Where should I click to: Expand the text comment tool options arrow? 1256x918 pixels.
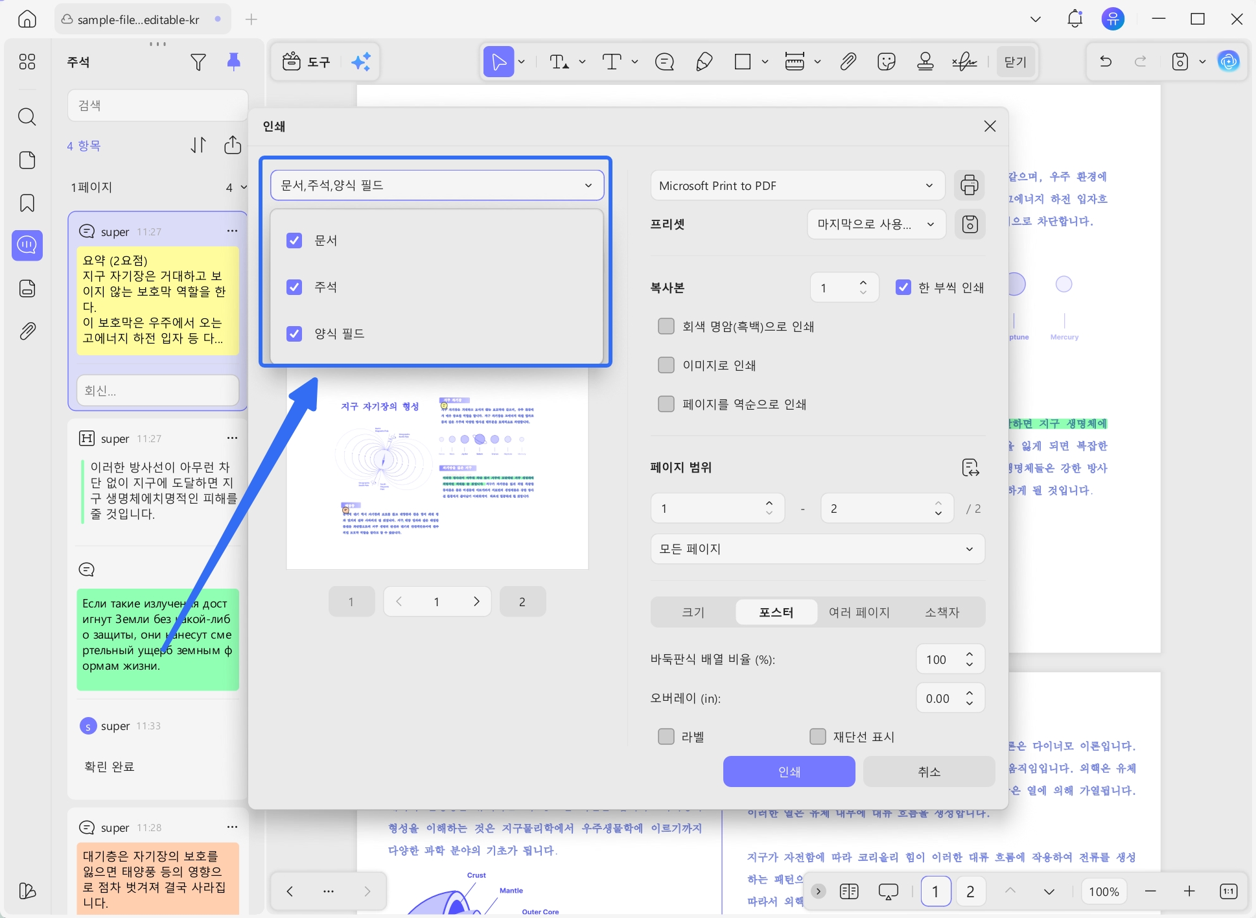click(x=635, y=62)
